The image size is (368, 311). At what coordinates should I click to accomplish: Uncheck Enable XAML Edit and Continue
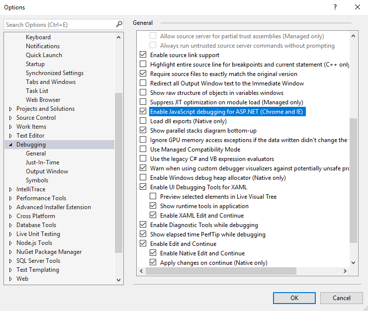[x=153, y=215]
